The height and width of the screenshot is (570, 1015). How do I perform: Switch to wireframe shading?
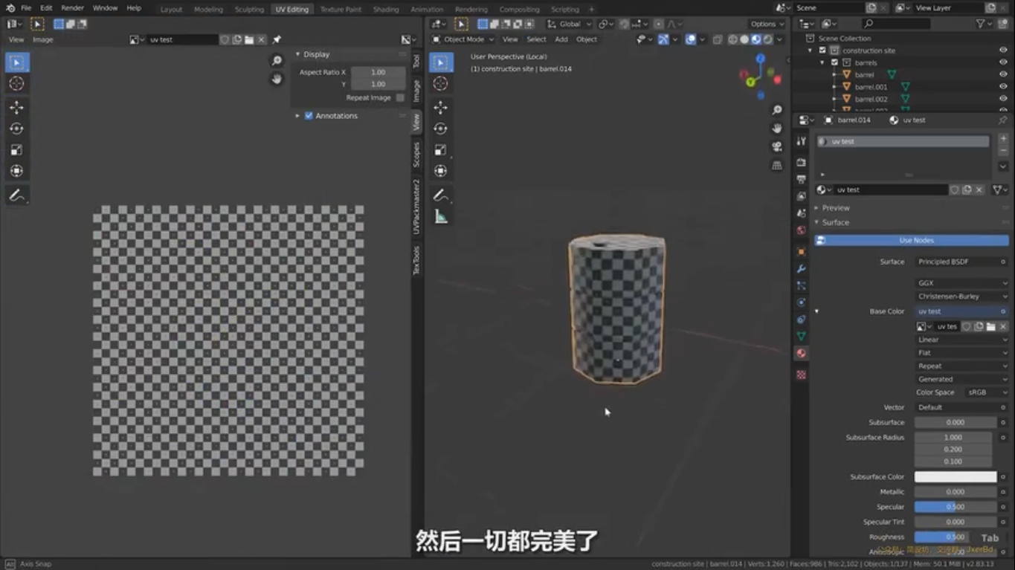(x=733, y=39)
